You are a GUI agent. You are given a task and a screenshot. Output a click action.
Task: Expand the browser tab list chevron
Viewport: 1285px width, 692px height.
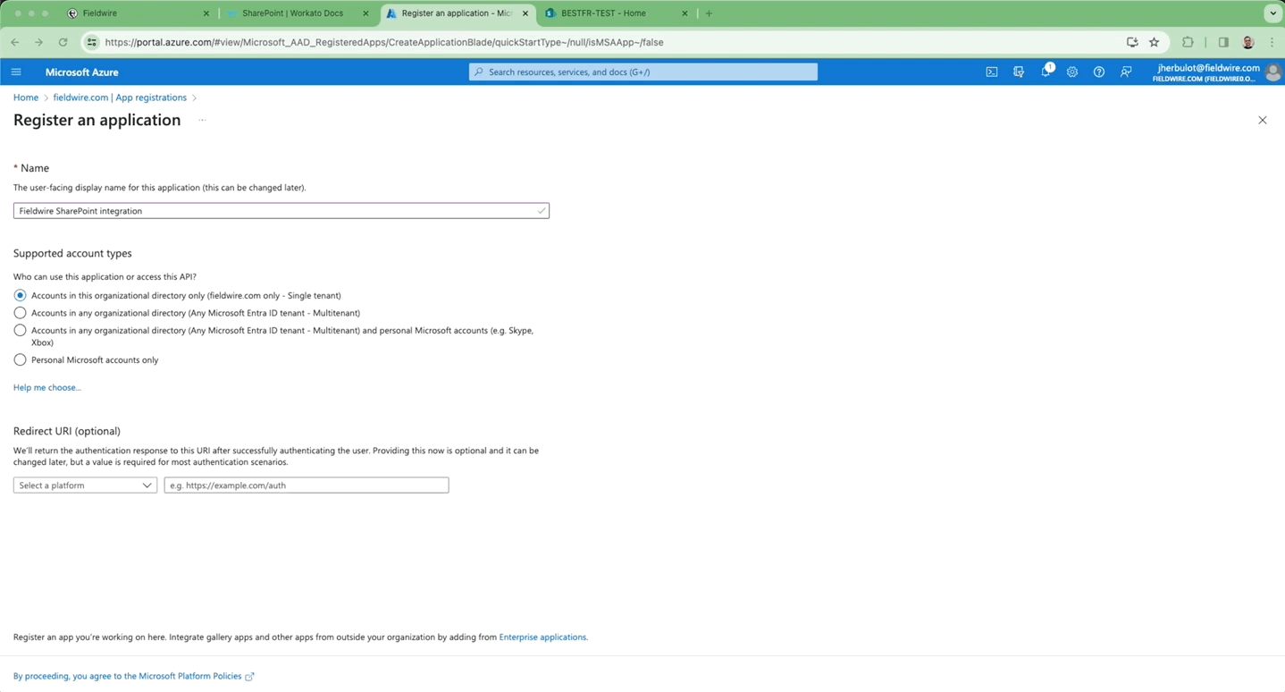tap(1272, 13)
